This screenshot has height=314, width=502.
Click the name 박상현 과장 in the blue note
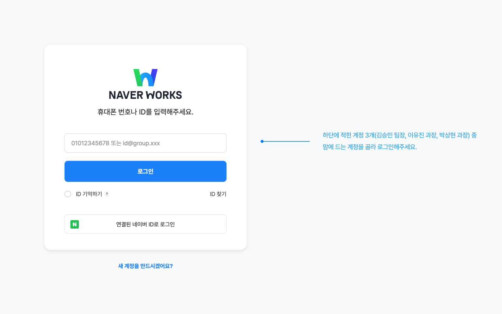[453, 135]
